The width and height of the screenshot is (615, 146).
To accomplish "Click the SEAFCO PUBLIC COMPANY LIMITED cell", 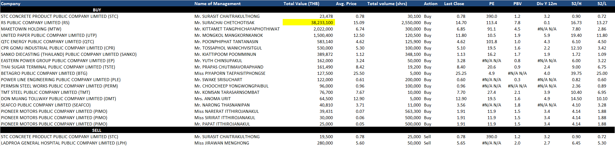I will (x=46, y=105).
